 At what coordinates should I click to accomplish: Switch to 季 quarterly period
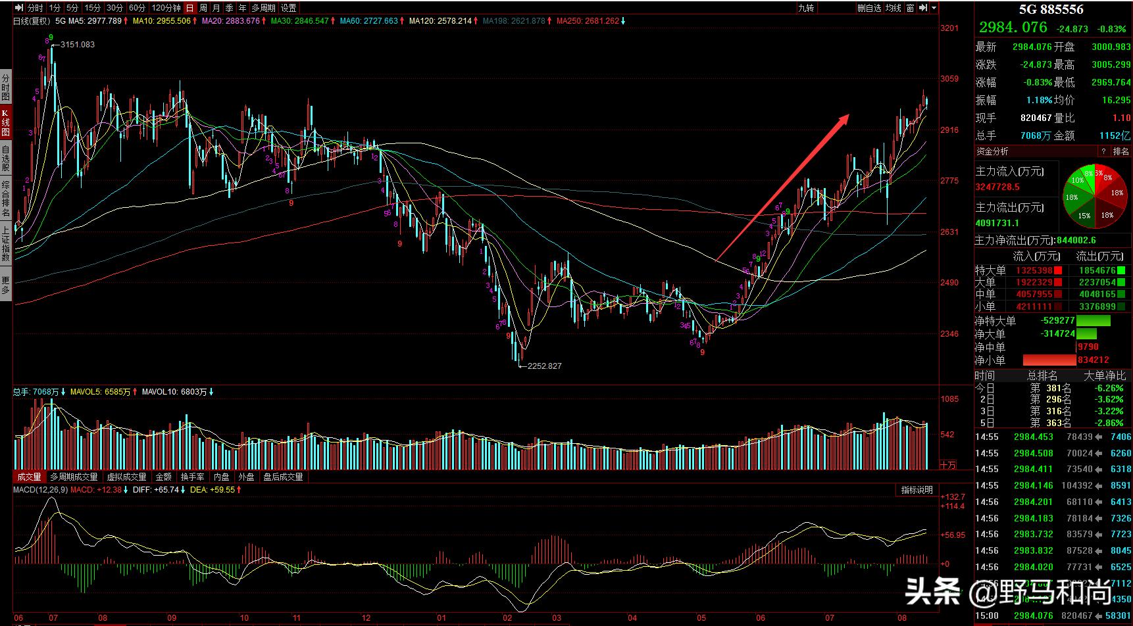230,8
